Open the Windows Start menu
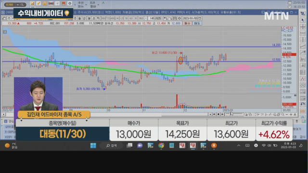Screen dimensions: 308x173 click(93, 146)
